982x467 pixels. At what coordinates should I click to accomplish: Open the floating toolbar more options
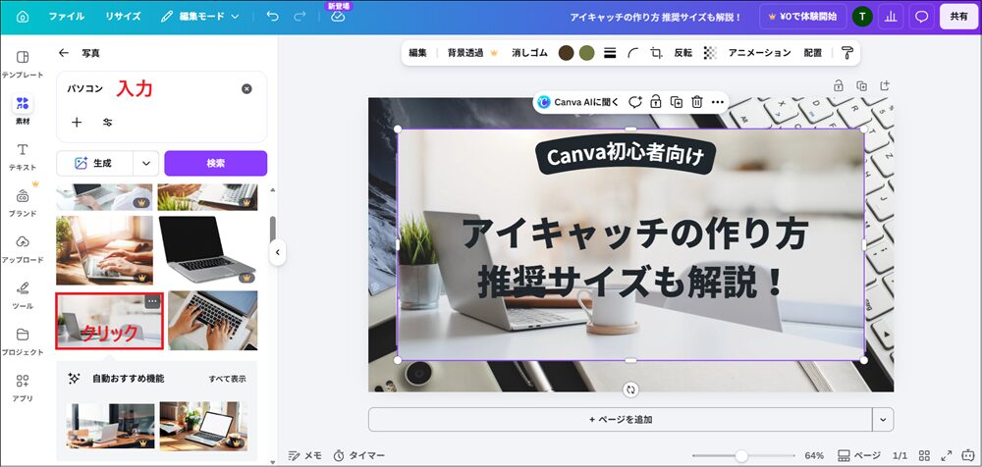[717, 102]
